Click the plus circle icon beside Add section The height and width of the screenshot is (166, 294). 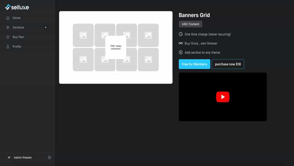pos(181,52)
